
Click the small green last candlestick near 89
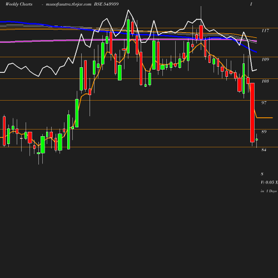tap(257, 140)
